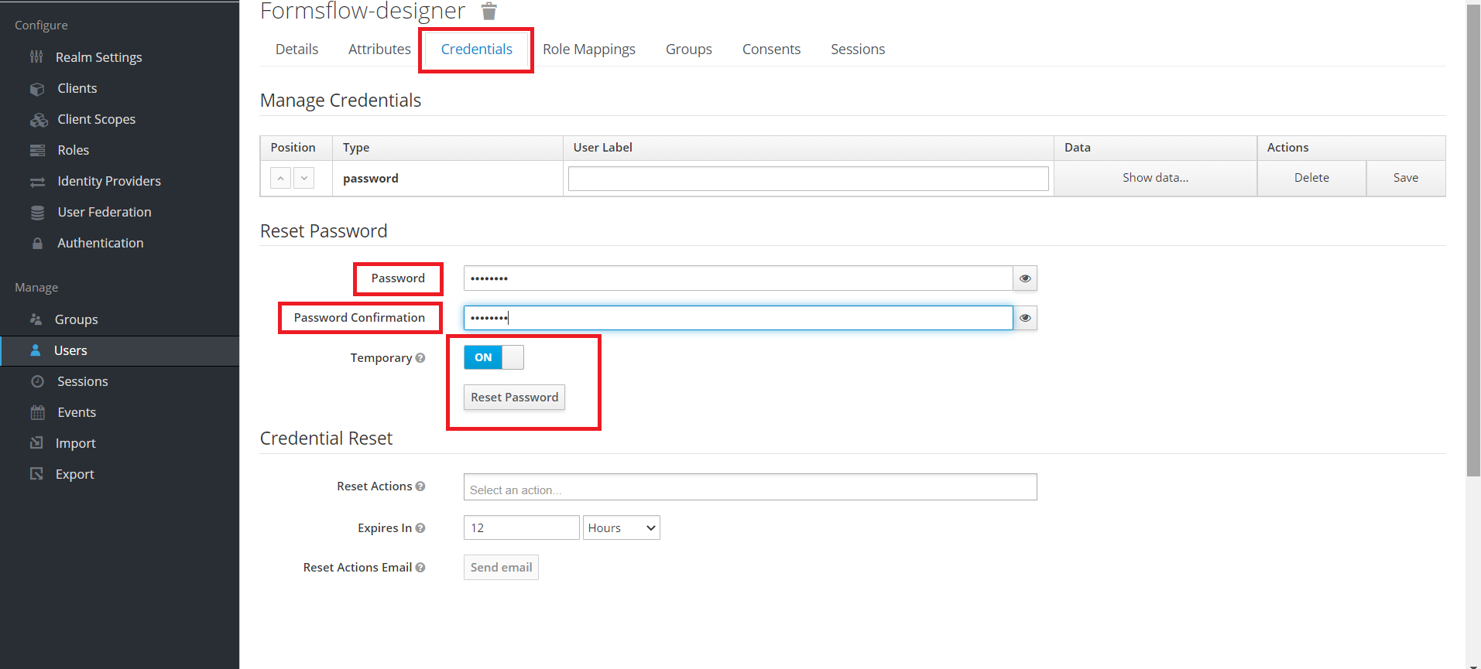Click the Users person icon
The width and height of the screenshot is (1481, 669).
pos(36,350)
